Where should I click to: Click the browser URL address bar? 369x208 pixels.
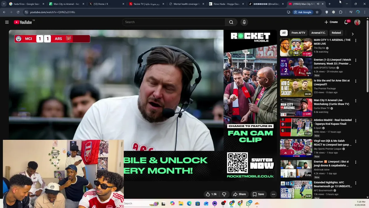click(x=156, y=12)
